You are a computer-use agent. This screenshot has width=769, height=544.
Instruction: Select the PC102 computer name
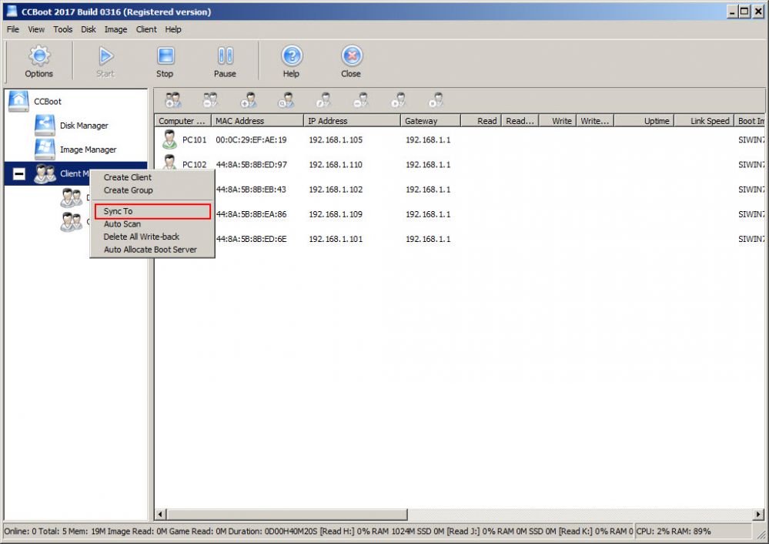tap(194, 164)
